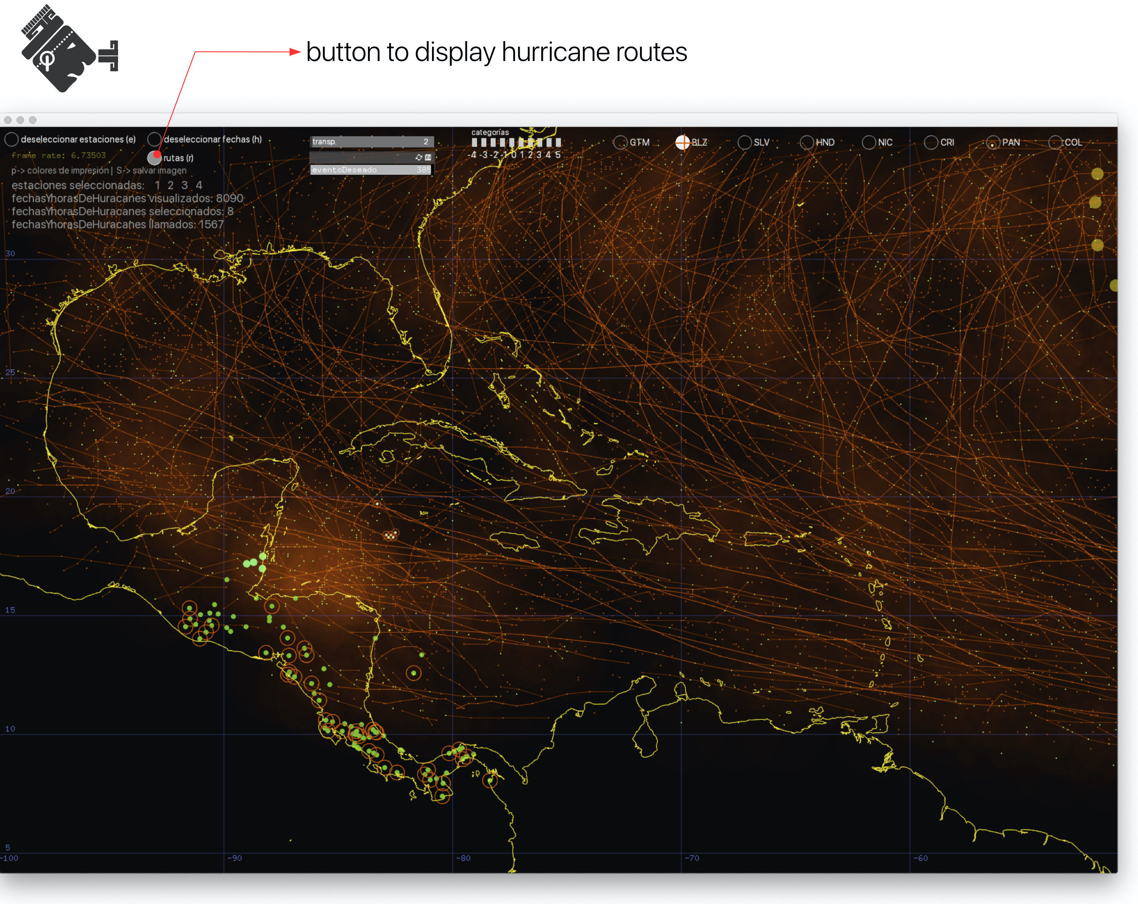Click 'visualizados: 8090' status line

pos(127,198)
